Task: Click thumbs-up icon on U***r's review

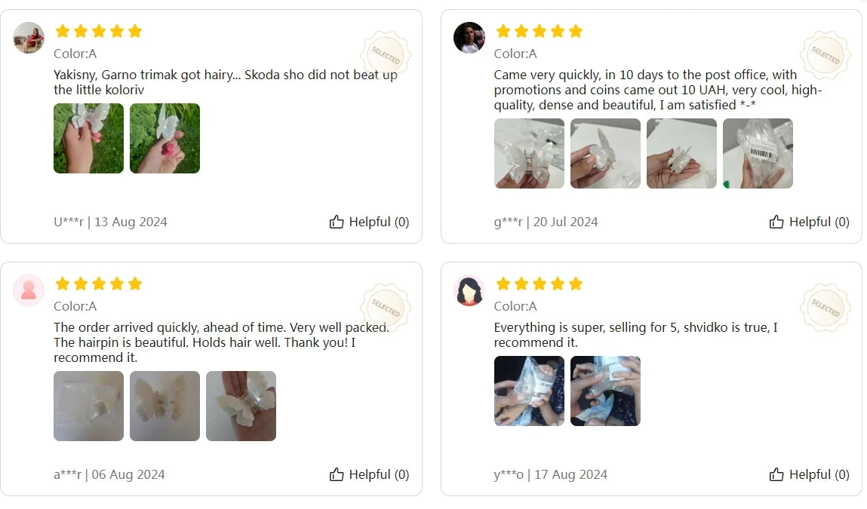Action: click(x=337, y=222)
